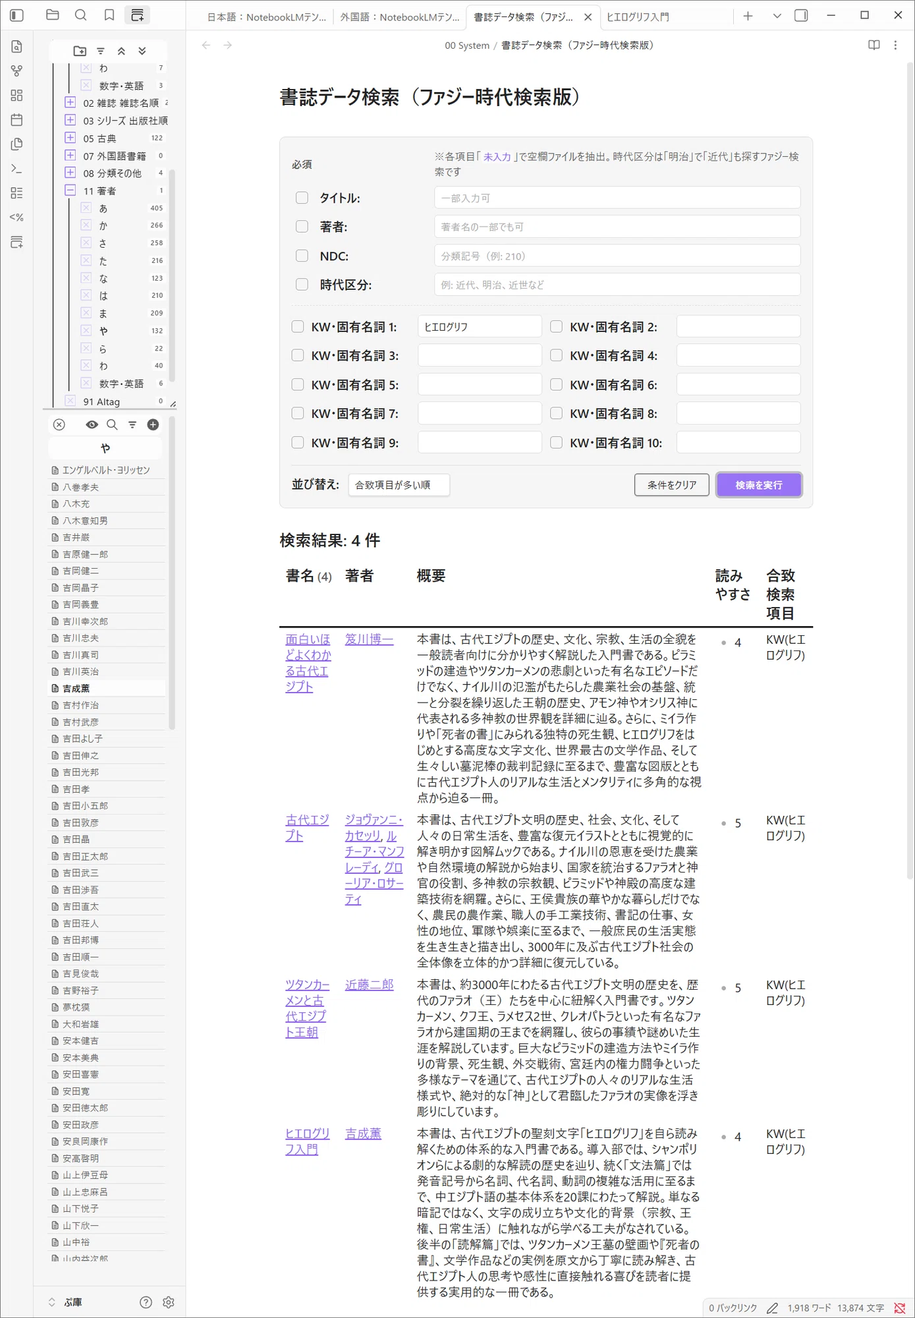Check the NDC checkbox
915x1318 pixels.
click(302, 256)
